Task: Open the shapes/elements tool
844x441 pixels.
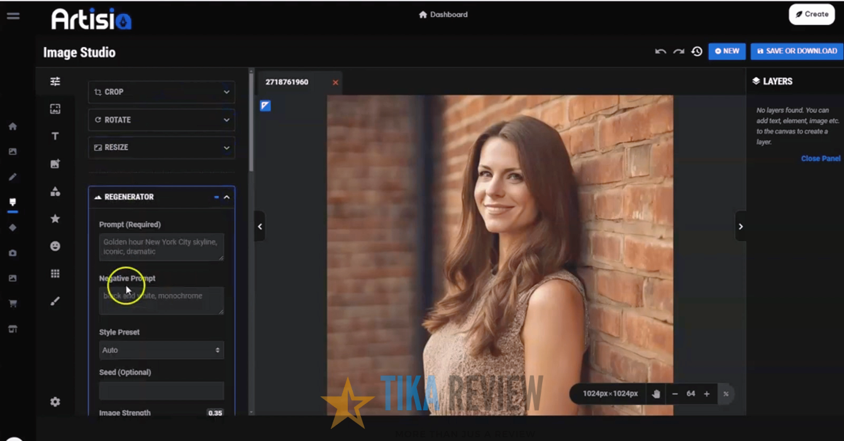Action: [x=55, y=191]
